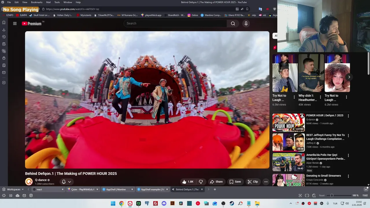Open the video's three-dots more actions
This screenshot has width=370, height=208.
(x=266, y=182)
